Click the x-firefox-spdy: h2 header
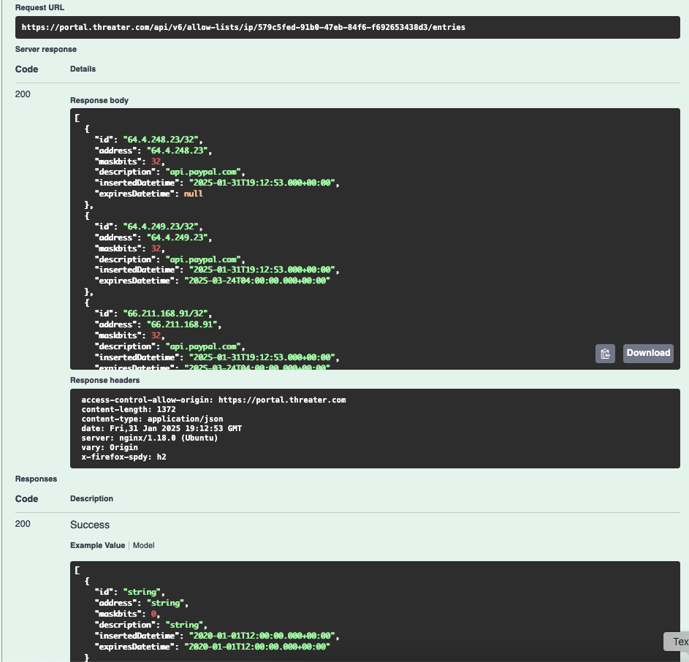Screen dimensions: 689x662 (124, 457)
